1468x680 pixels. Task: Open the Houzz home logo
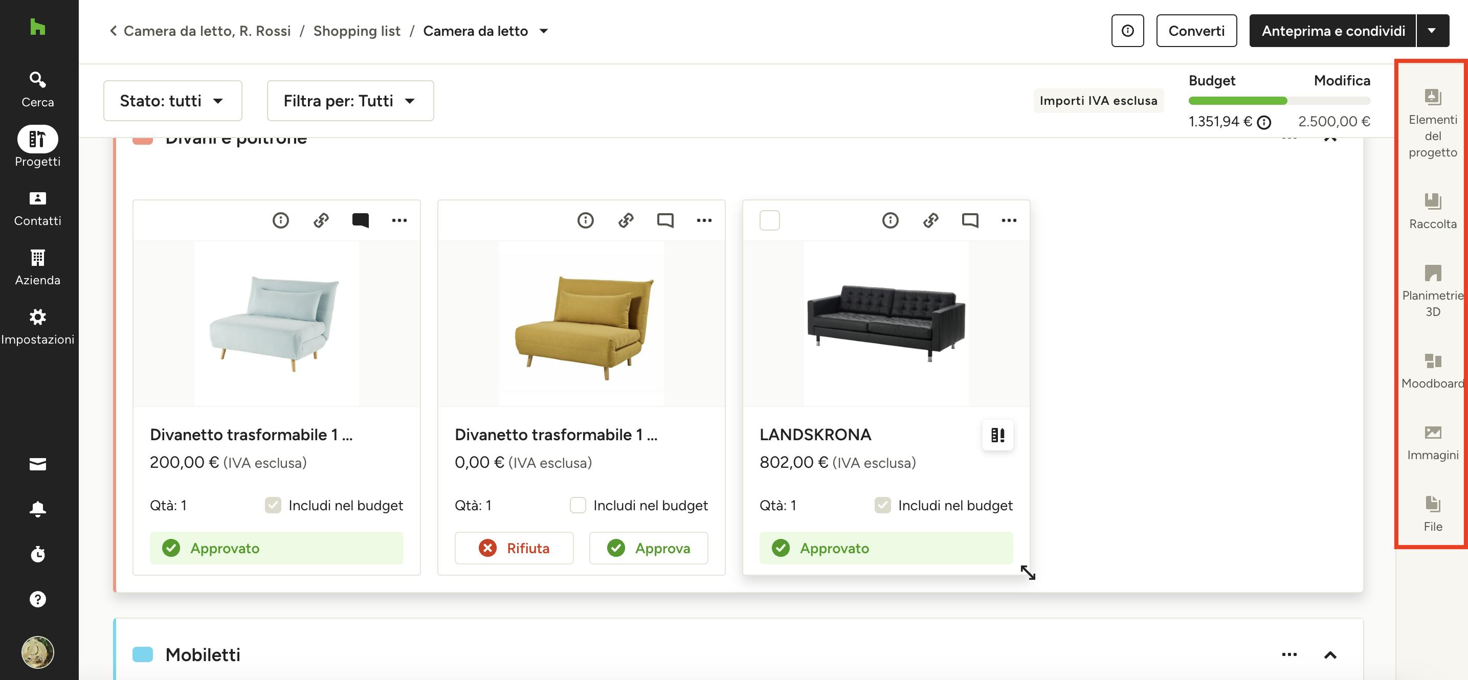coord(38,26)
